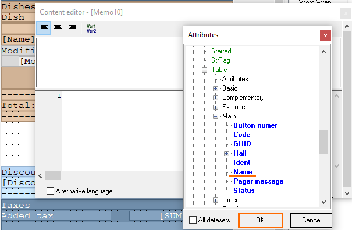Select the Main tree label
352x230 pixels.
229,116
